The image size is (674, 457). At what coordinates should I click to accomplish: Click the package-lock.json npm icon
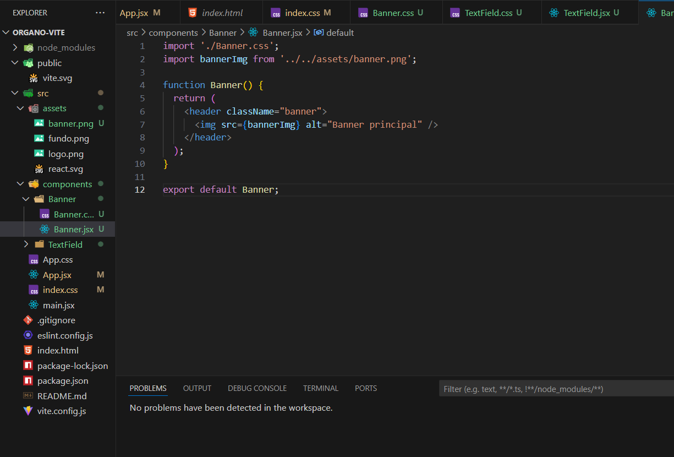coord(28,366)
